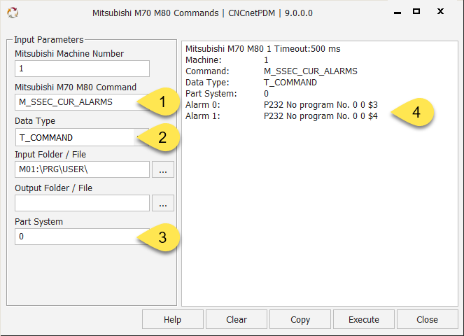Select the 'Alarm 0:' output line
Screen dimensions: 464x336
coord(281,105)
